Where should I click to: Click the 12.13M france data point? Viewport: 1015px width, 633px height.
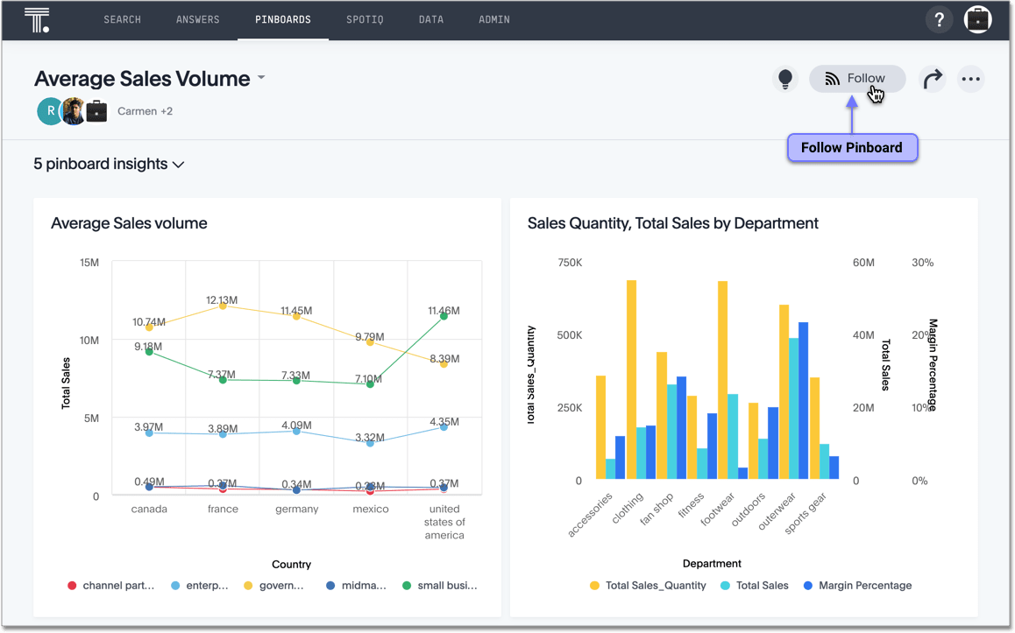223,306
